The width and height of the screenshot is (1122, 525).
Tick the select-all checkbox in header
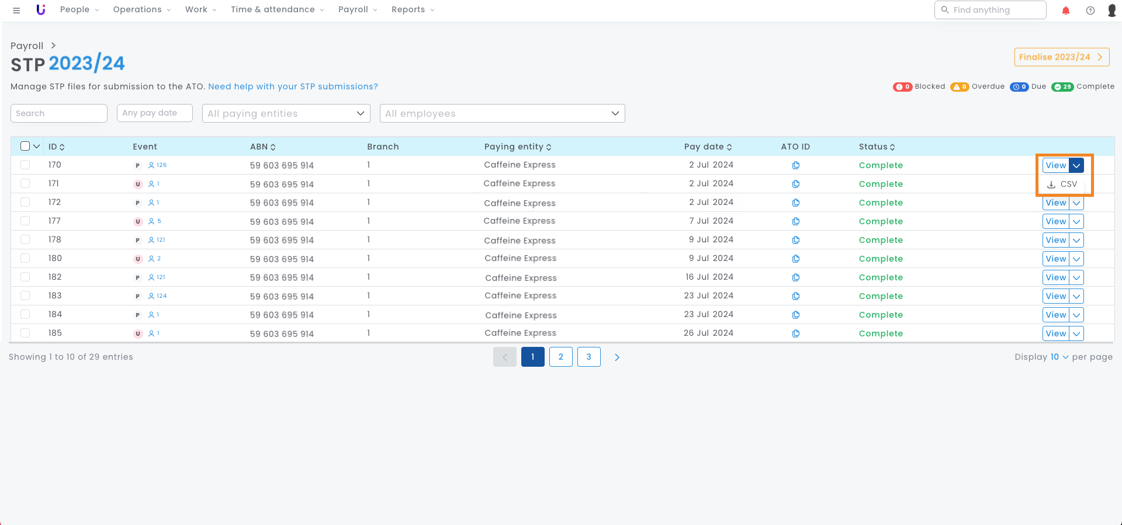(25, 146)
